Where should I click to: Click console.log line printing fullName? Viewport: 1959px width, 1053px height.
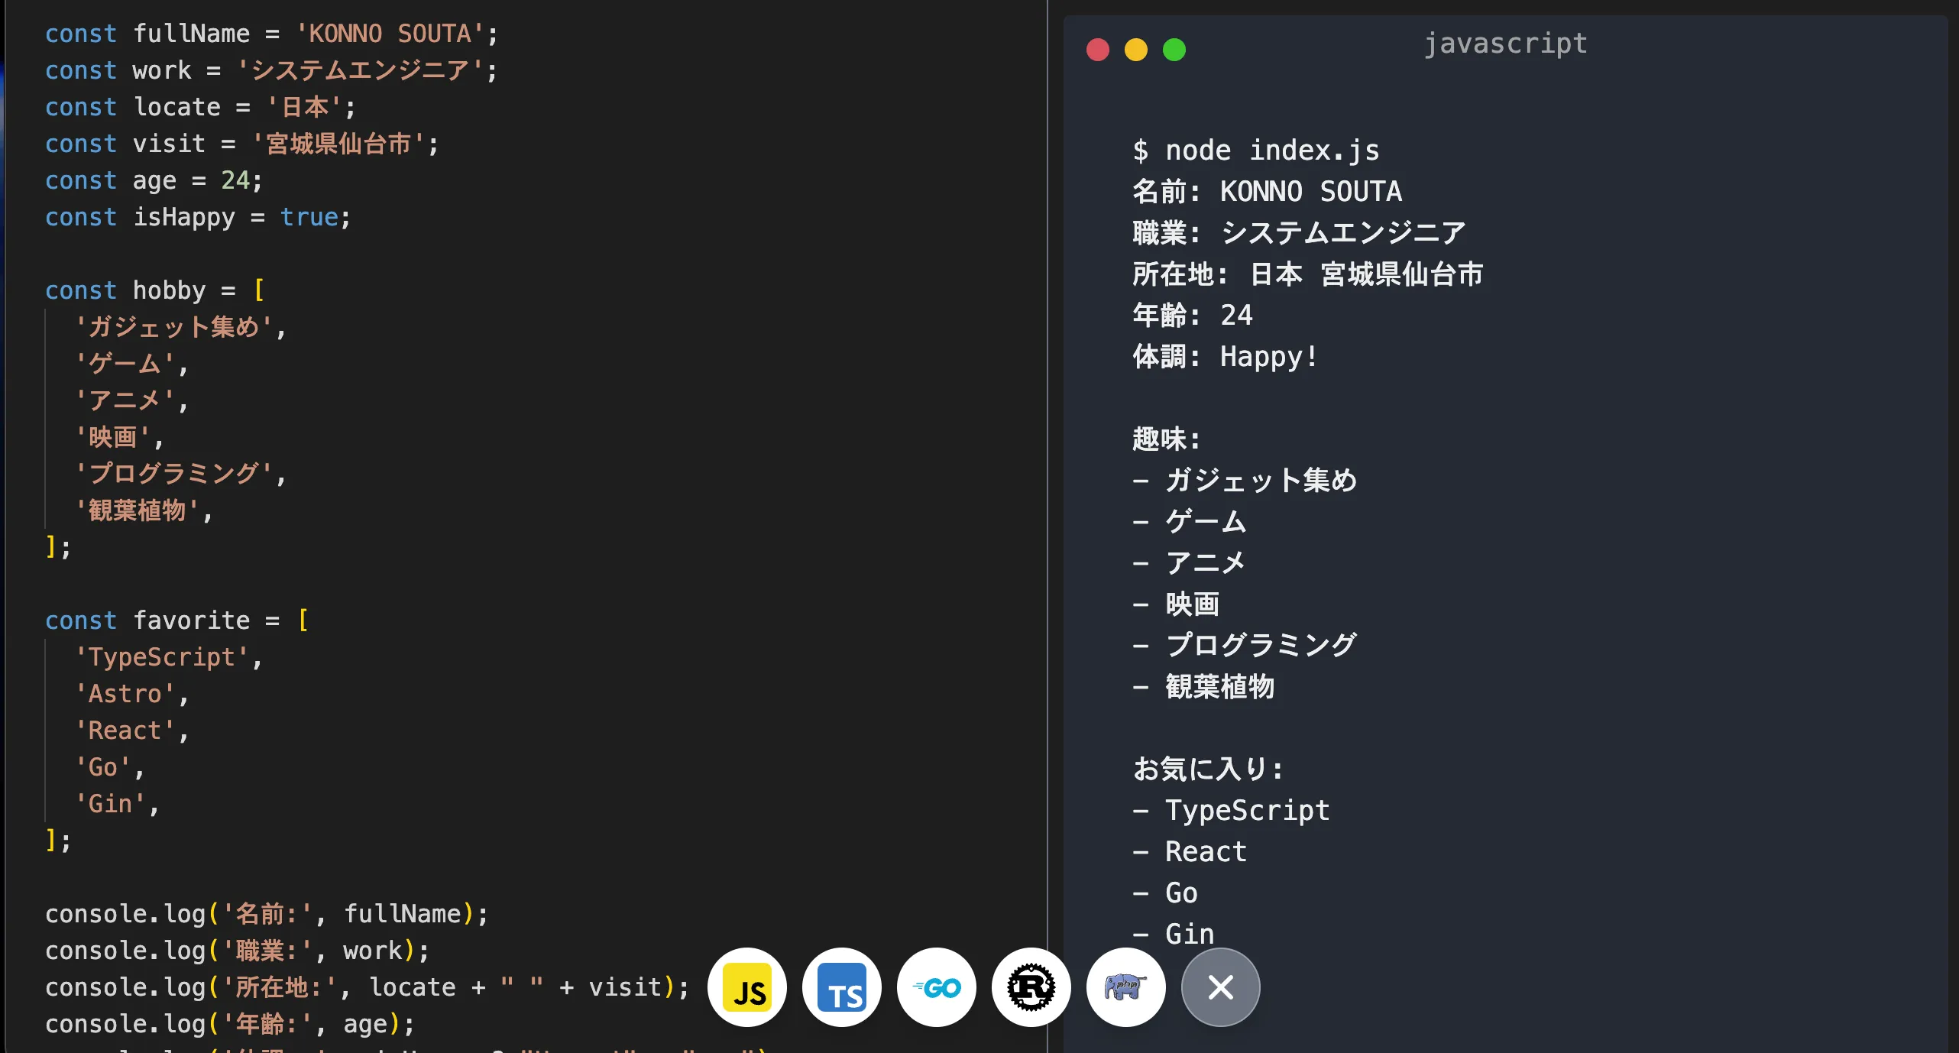(x=266, y=914)
